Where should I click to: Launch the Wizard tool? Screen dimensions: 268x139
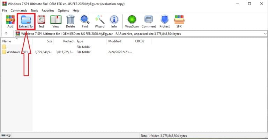[100, 22]
